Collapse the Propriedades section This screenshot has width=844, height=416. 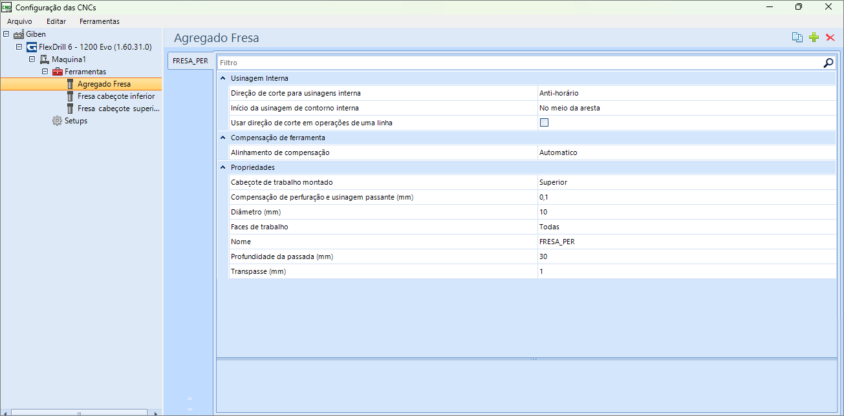click(x=222, y=167)
